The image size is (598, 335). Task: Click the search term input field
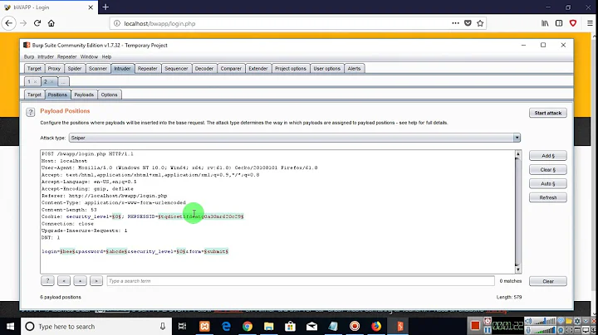coord(301,281)
